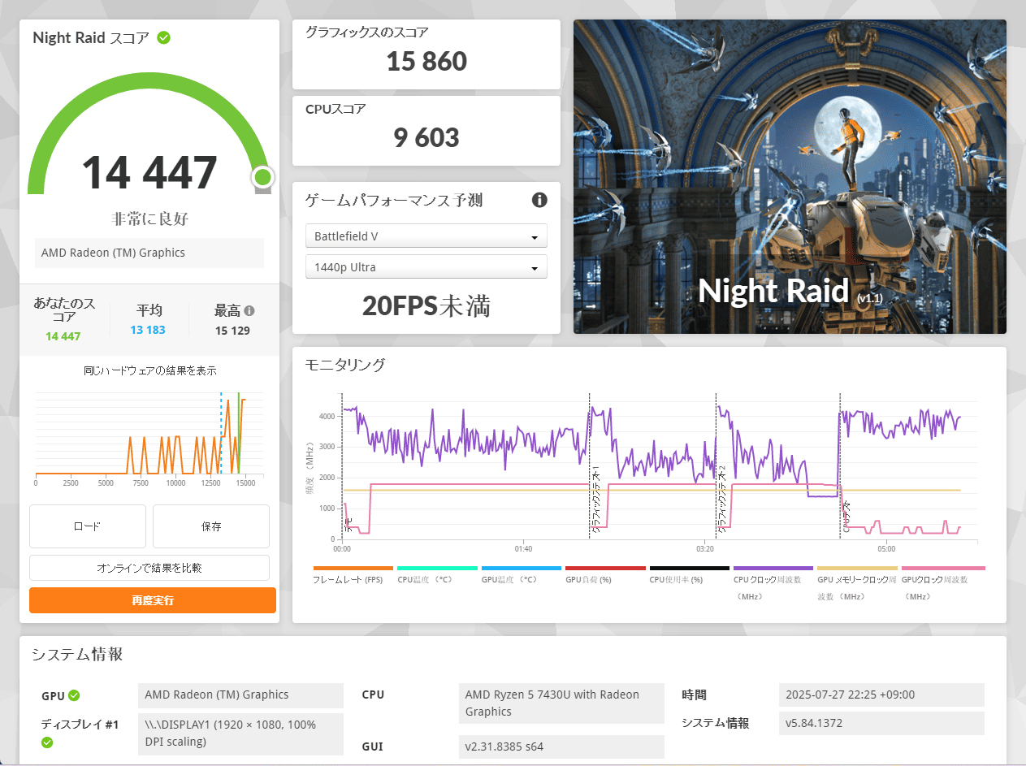Click the green knob on the score gauge
This screenshot has height=766, width=1026.
coord(262,177)
